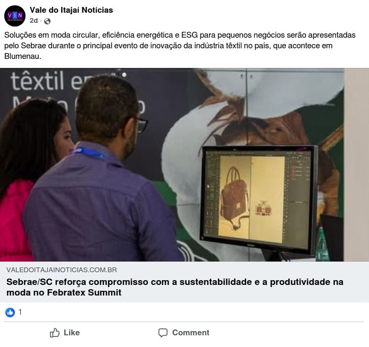
Task: Open the Vale do Itajaí Notícias page name
Action: click(x=71, y=10)
